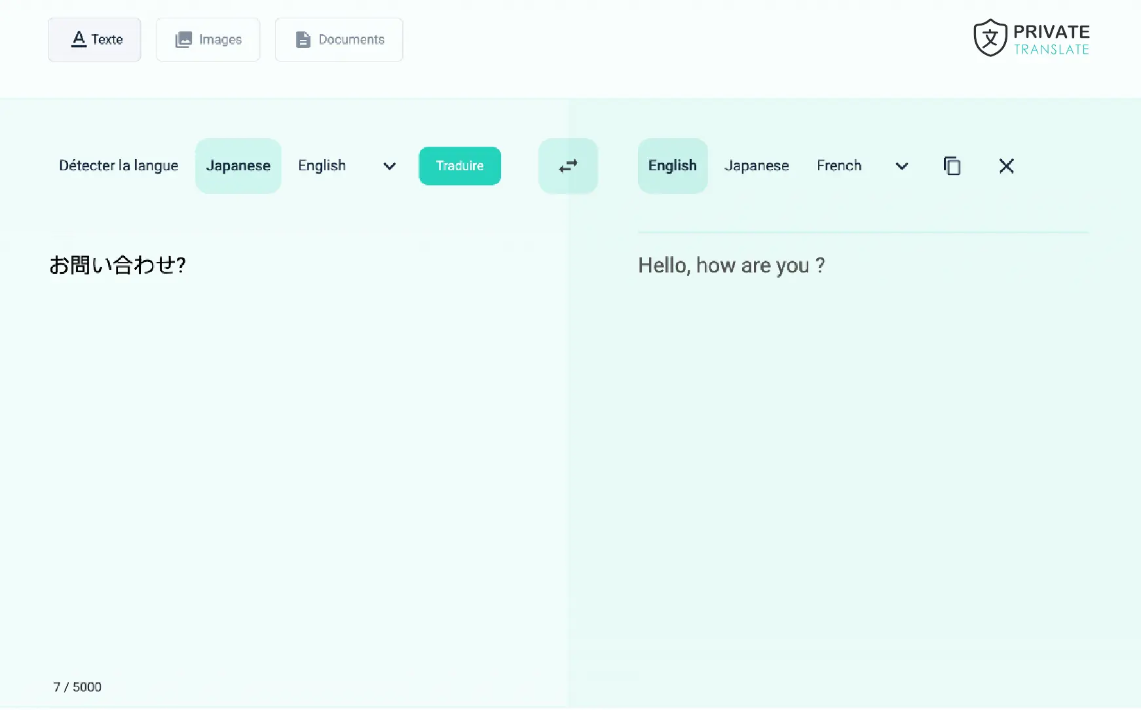
Task: Select the Texte tab
Action: coord(94,39)
